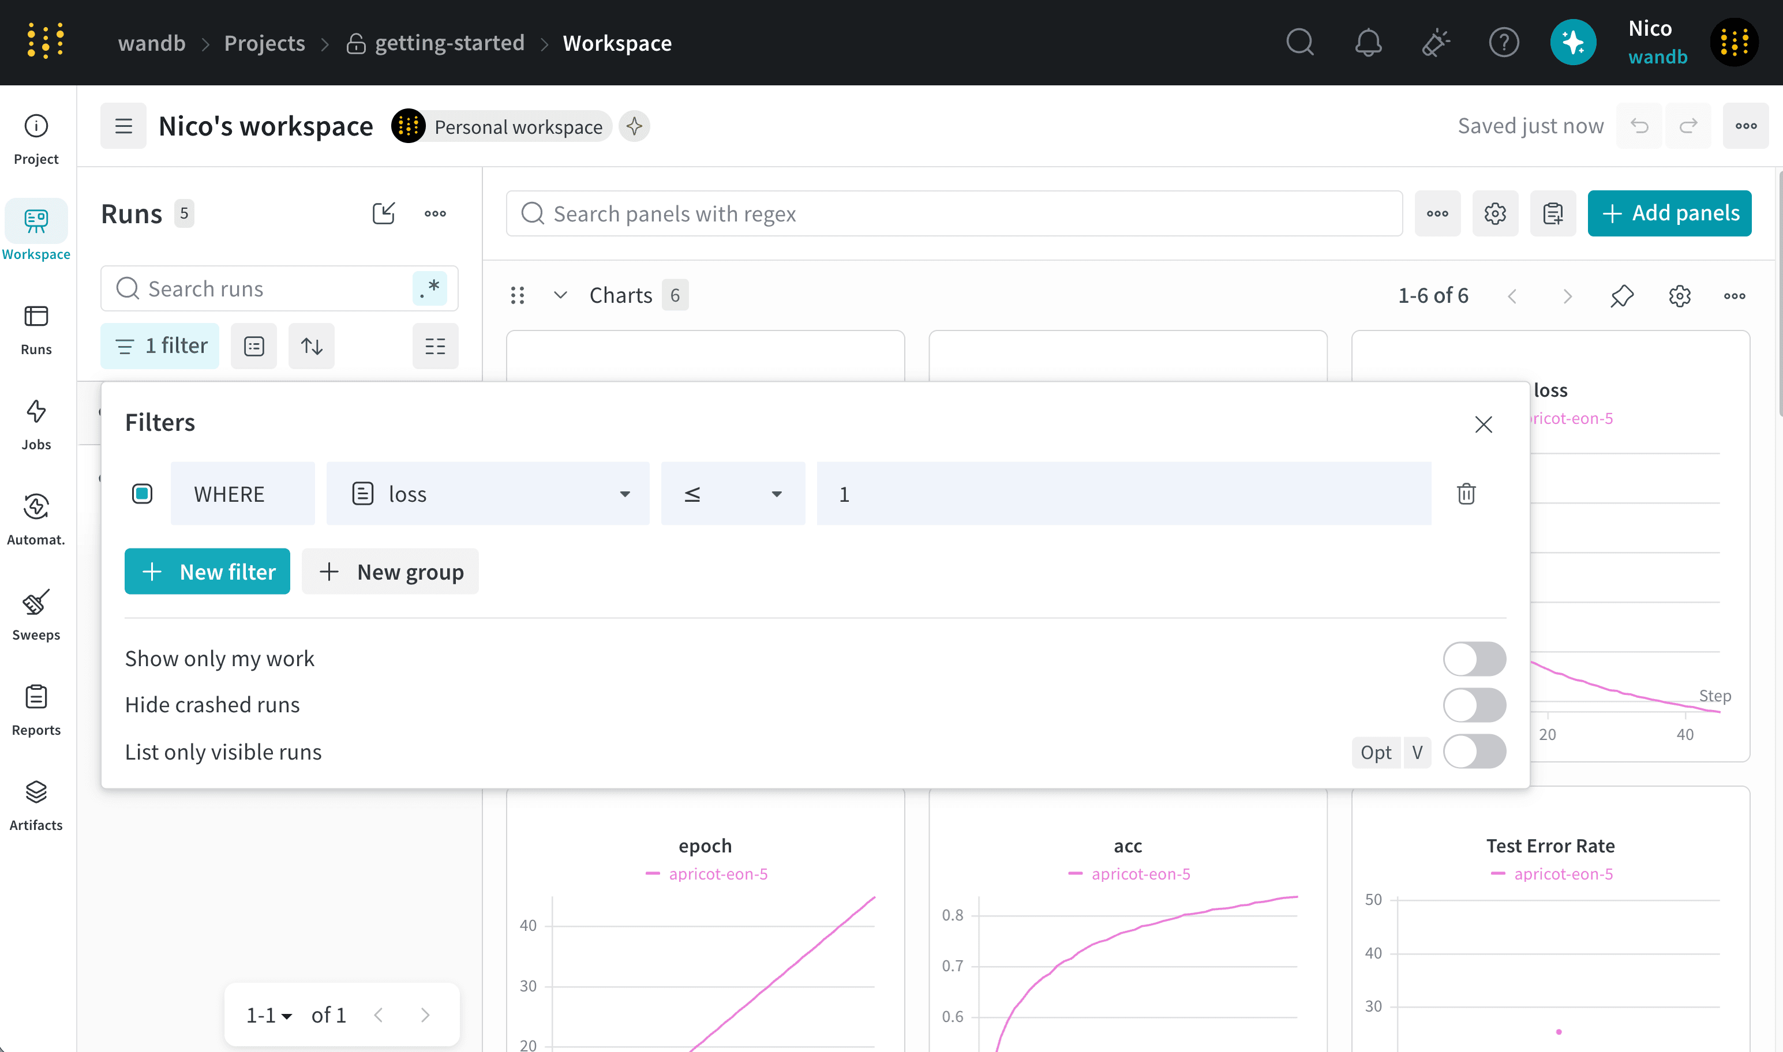1783x1052 pixels.
Task: Click the 1 filter button
Action: click(x=160, y=346)
